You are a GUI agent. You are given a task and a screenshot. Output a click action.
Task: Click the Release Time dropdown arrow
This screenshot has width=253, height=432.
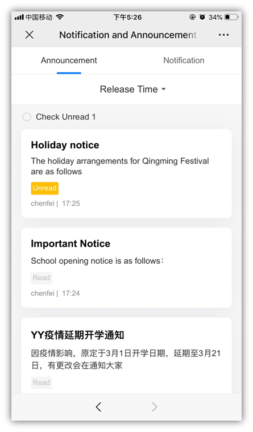click(x=163, y=89)
